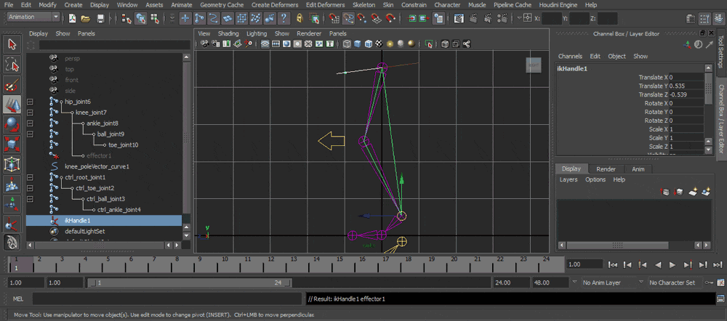This screenshot has width=727, height=321.
Task: Open the Animation menu set dropdown
Action: [x=33, y=17]
